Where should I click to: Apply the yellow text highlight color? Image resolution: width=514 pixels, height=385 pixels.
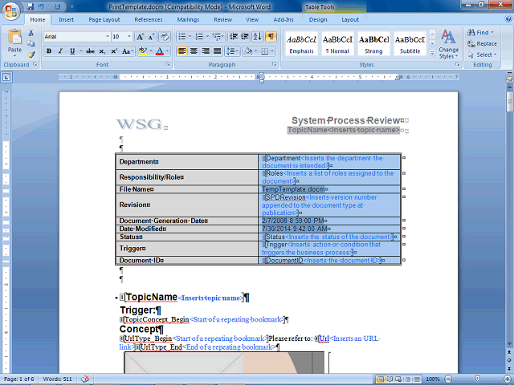pyautogui.click(x=142, y=51)
